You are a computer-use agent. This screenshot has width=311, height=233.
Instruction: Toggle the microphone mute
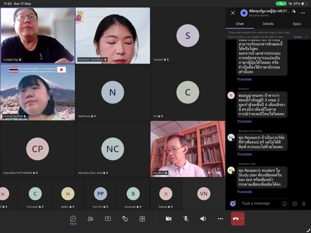point(186,218)
